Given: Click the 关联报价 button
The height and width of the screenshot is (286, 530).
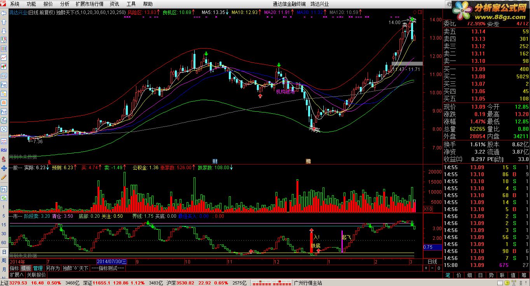Looking at the screenshot, I should 36,275.
